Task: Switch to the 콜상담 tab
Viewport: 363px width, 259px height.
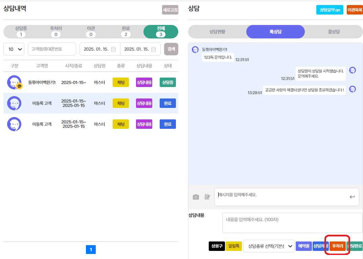Action: [334, 32]
